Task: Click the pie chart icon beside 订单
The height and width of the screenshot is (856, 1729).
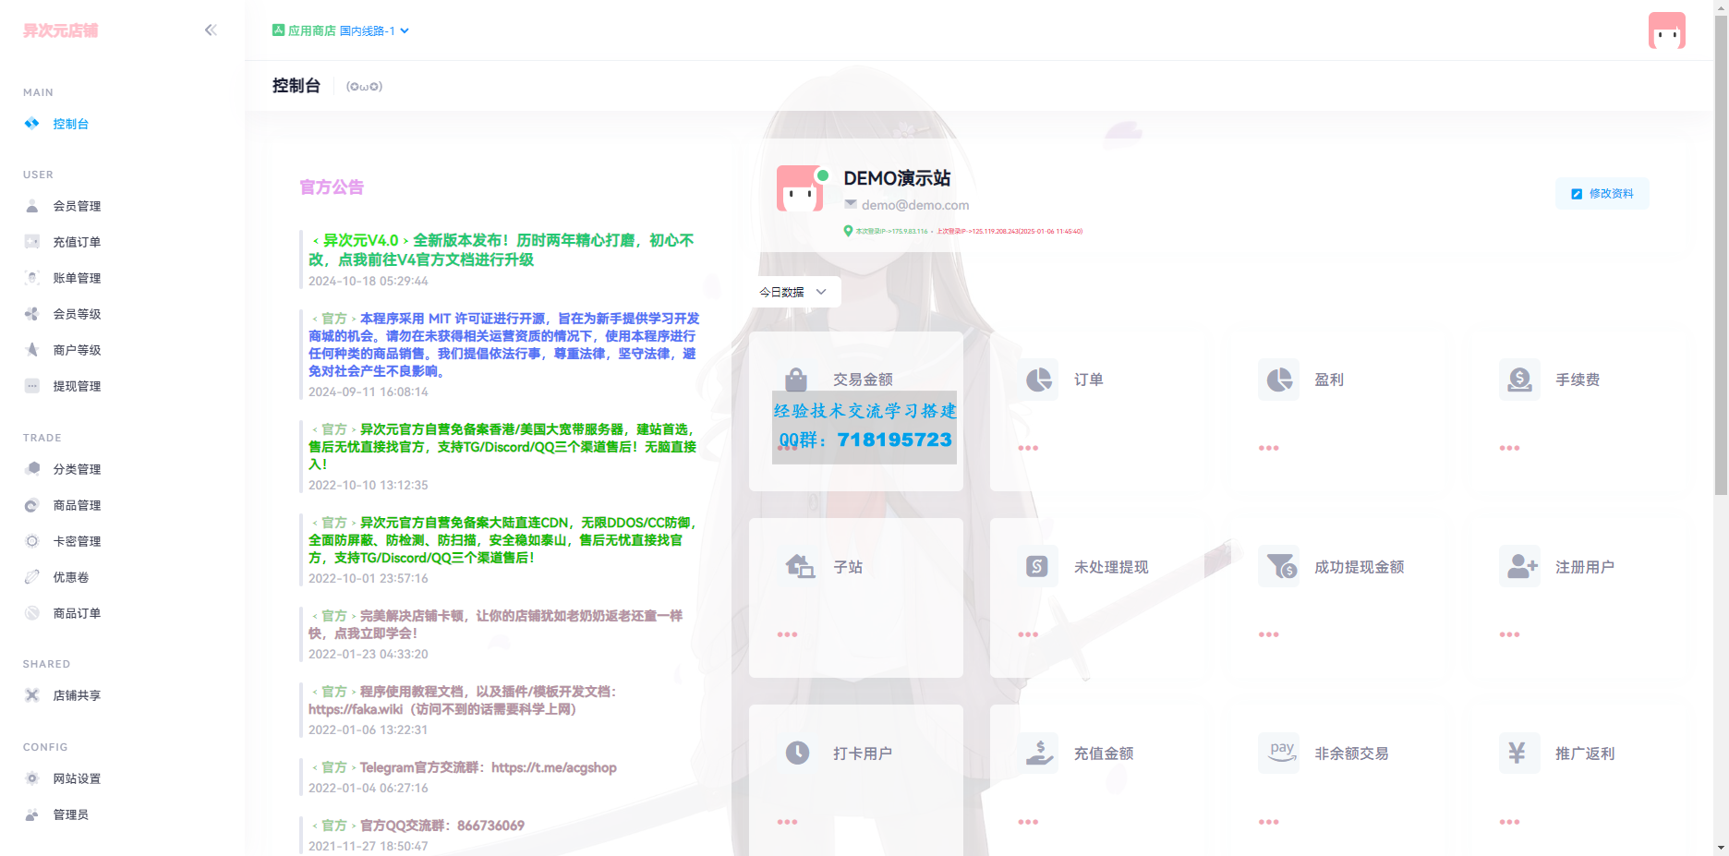Action: [x=1038, y=380]
